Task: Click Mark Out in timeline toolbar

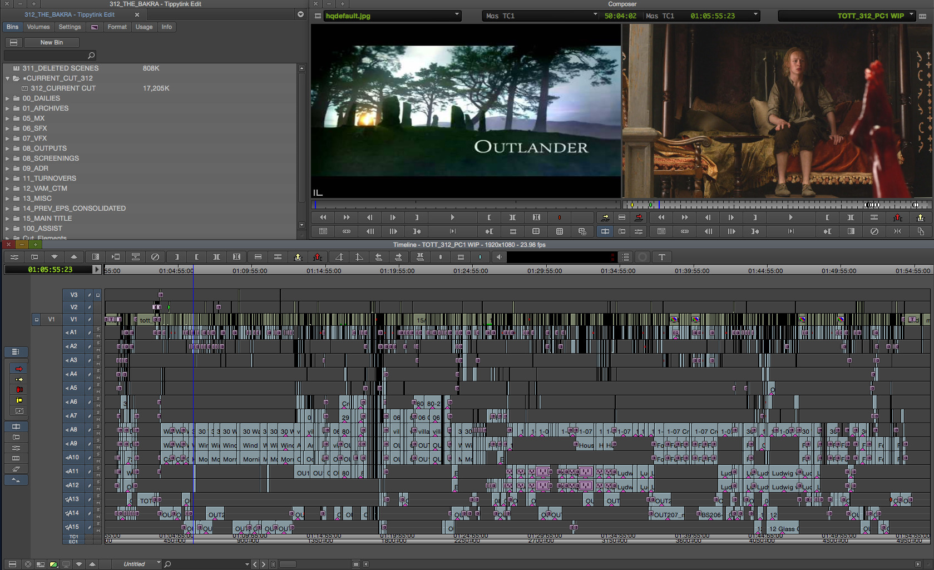Action: pyautogui.click(x=197, y=257)
